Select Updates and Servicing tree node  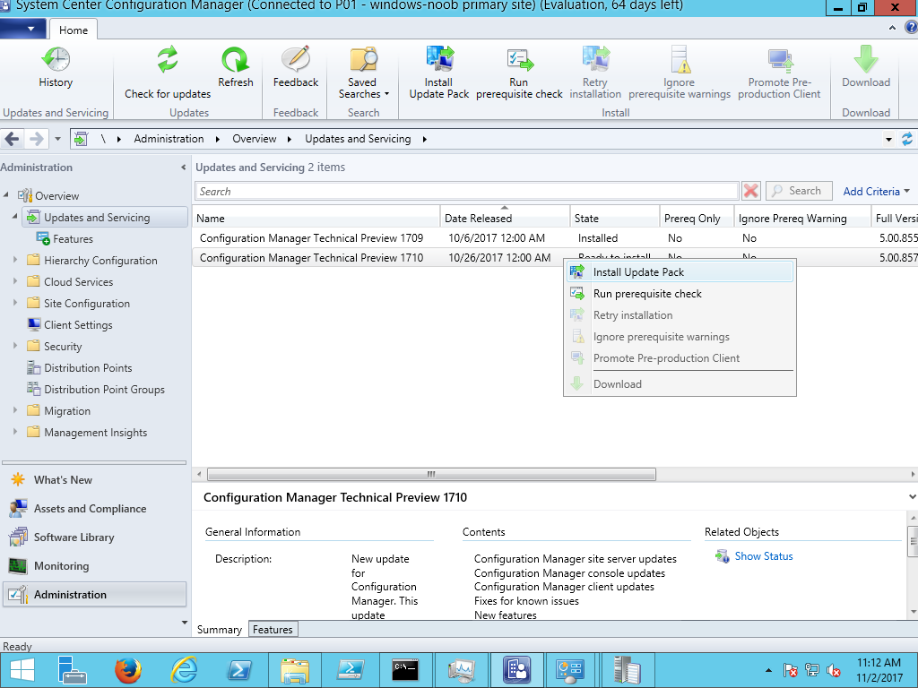coord(105,217)
